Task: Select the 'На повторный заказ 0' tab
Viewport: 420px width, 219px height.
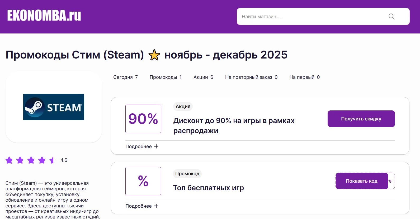Action: click(251, 77)
